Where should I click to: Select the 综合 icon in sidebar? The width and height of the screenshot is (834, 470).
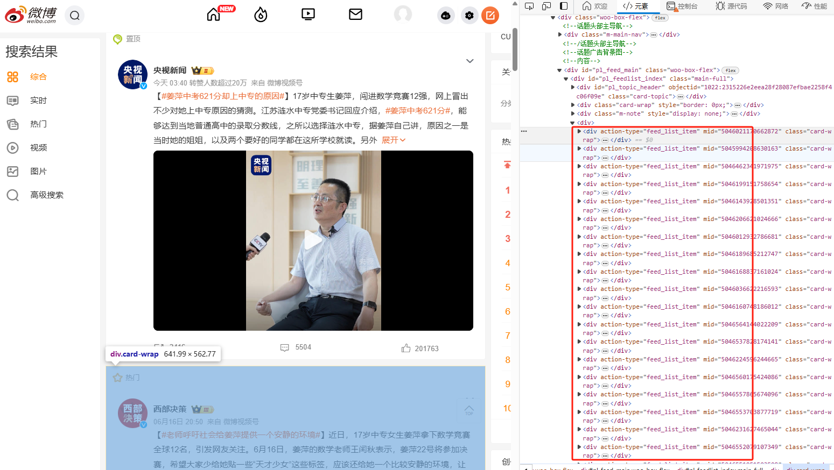point(13,77)
